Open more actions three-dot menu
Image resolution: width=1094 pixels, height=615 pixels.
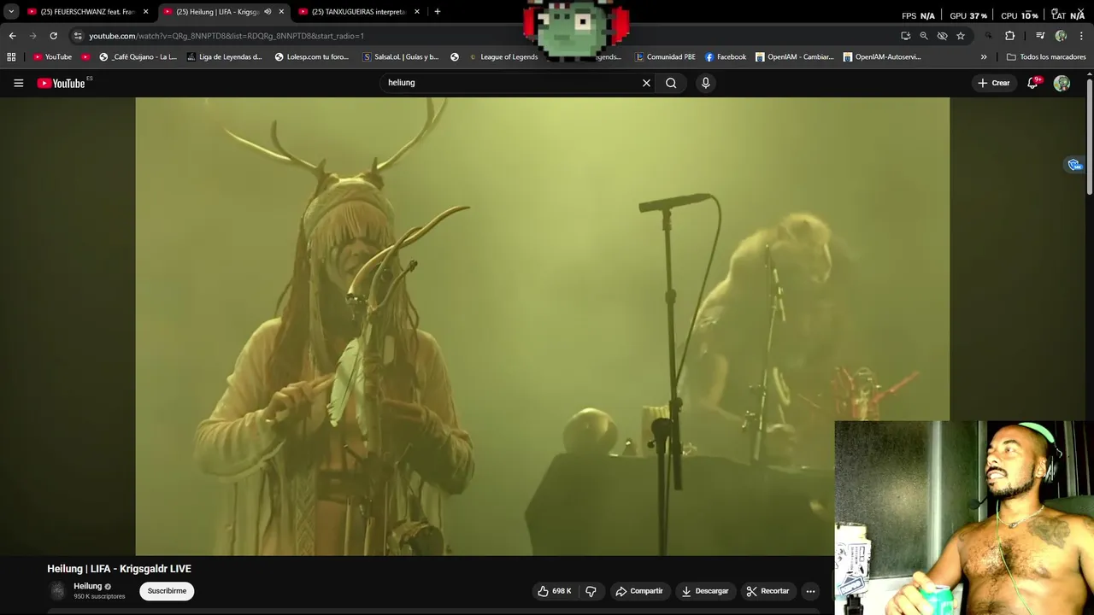[x=810, y=591]
